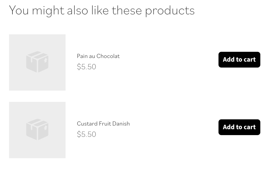Open the Custard Fruit Danish product link
The height and width of the screenshot is (170, 264).
pos(103,124)
